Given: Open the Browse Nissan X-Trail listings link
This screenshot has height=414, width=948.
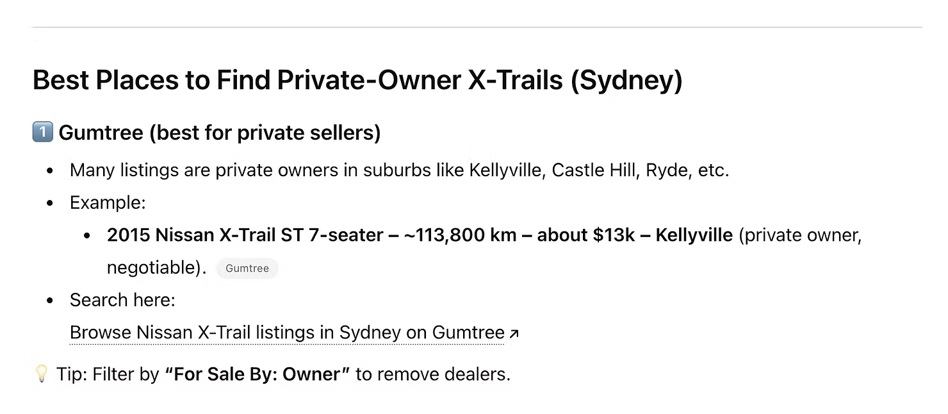Looking at the screenshot, I should coord(287,333).
